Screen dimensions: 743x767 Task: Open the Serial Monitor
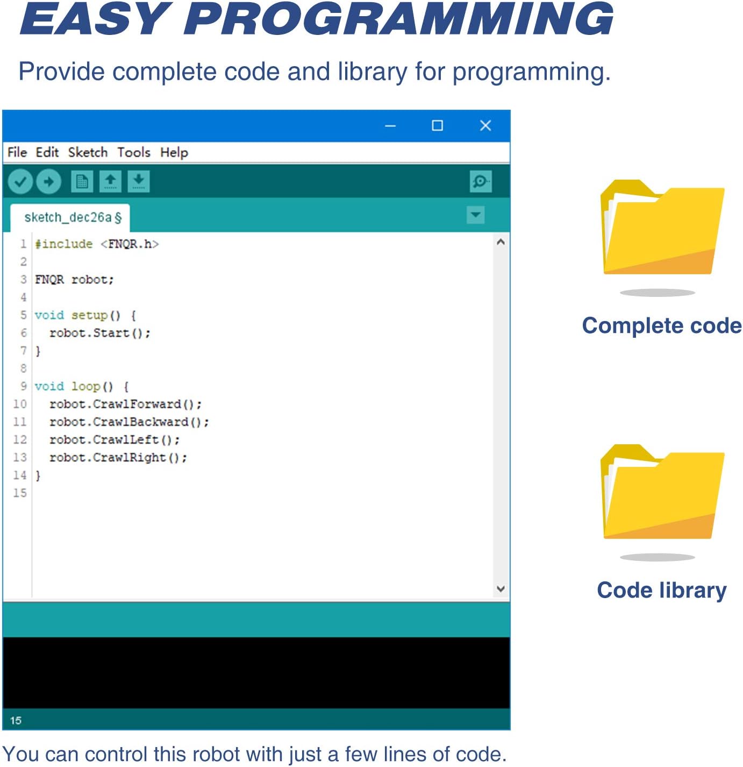[x=480, y=181]
